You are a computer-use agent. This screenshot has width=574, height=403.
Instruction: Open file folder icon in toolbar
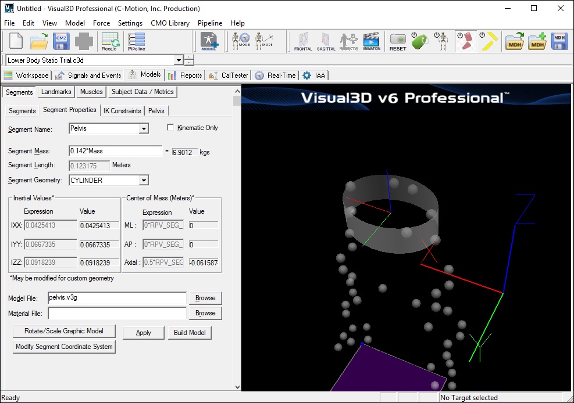click(39, 41)
